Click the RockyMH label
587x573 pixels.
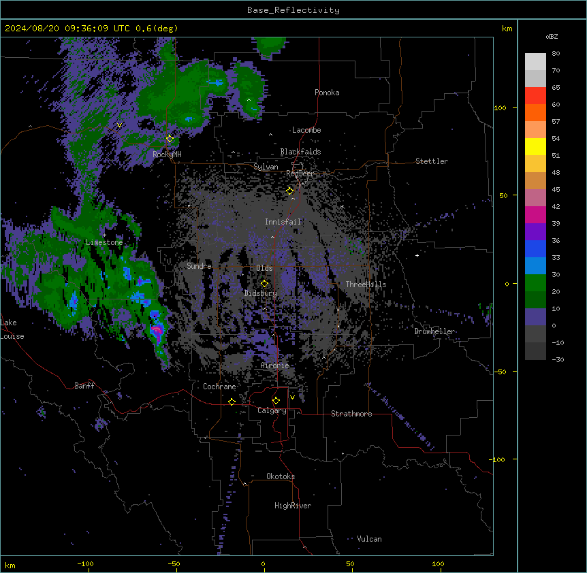tap(167, 154)
